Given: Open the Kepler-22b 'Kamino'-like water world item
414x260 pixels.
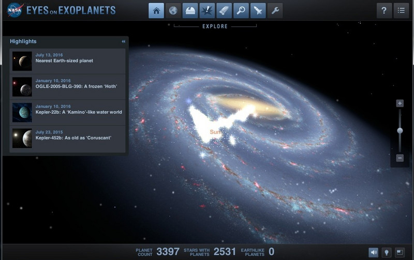Looking at the screenshot, I should tap(79, 112).
